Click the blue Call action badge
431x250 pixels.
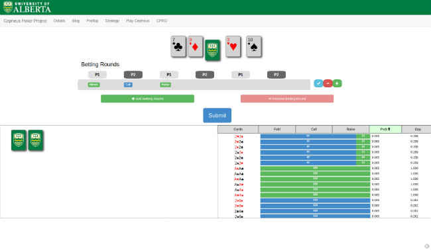click(x=128, y=85)
